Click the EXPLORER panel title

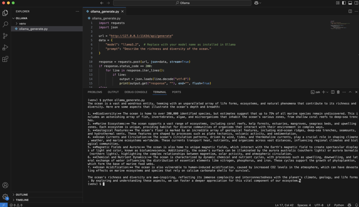click(x=23, y=11)
